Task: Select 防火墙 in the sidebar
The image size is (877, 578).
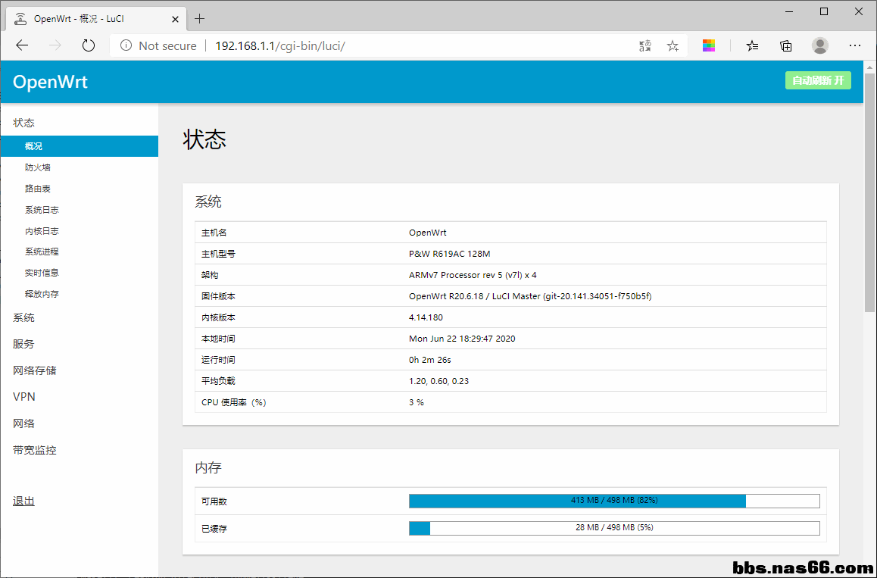Action: coord(38,167)
